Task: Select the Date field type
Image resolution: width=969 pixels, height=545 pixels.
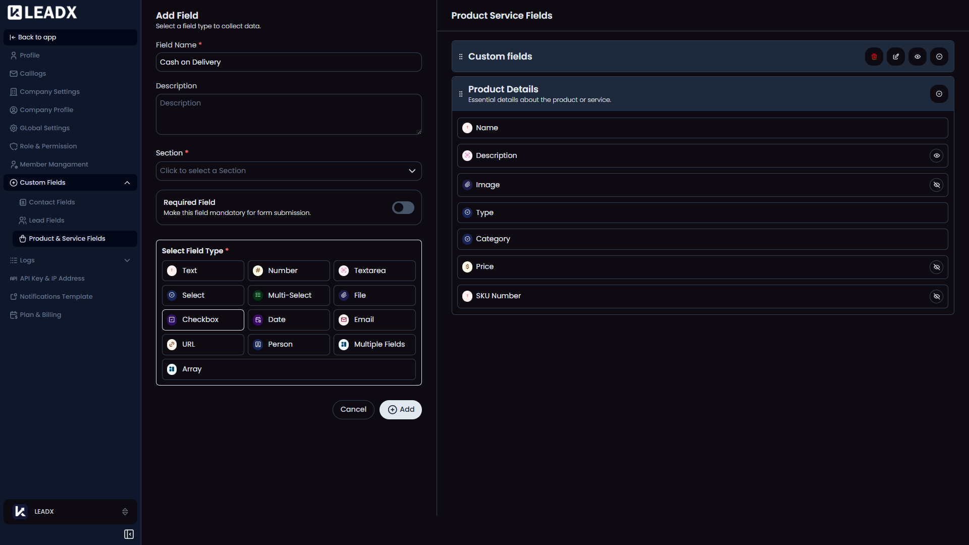Action: tap(288, 319)
